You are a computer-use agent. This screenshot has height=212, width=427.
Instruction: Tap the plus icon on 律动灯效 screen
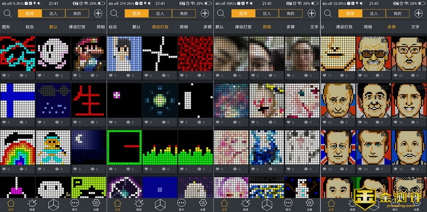coord(205,13)
